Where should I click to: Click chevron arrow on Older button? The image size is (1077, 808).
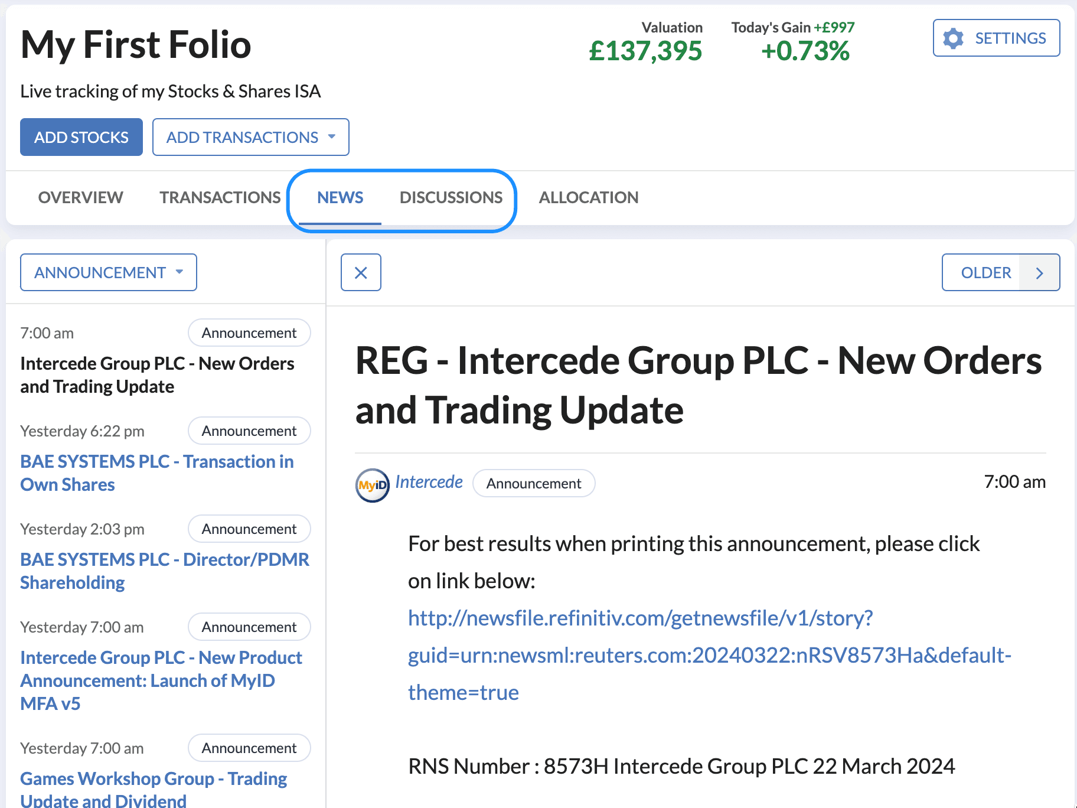(1039, 273)
